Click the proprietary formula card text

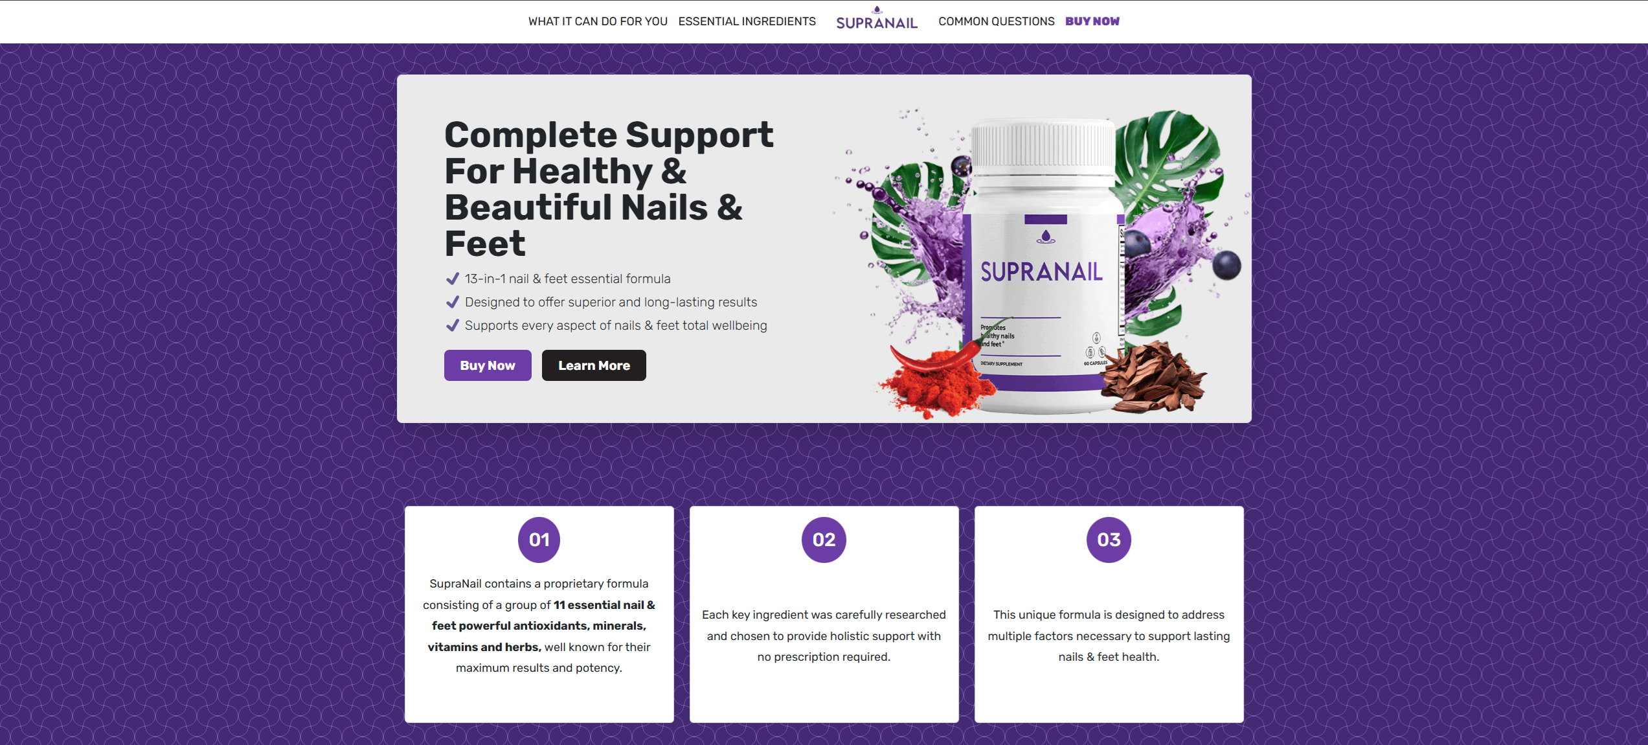[x=539, y=626]
